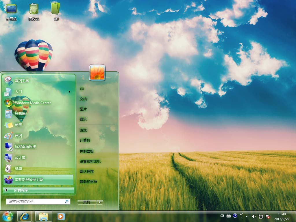
Task: Open Help and Support (帮助和支持)
Action: (x=88, y=182)
